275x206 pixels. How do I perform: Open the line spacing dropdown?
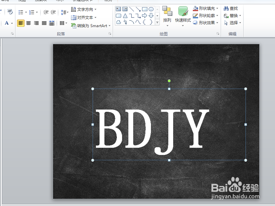65,12
